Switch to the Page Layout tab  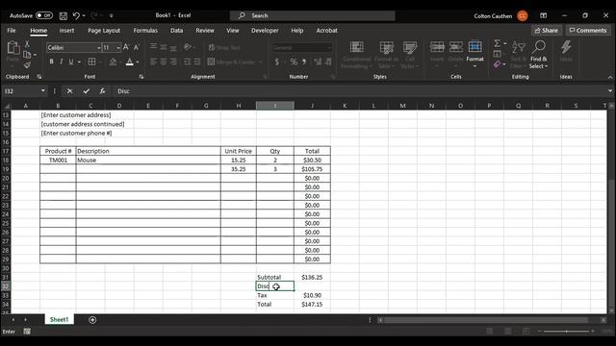coord(104,31)
